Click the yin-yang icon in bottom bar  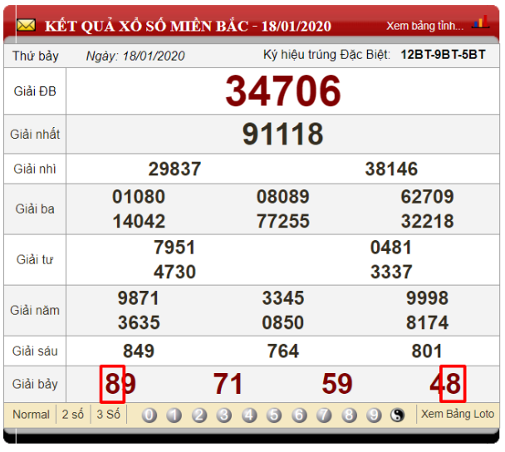(x=398, y=415)
